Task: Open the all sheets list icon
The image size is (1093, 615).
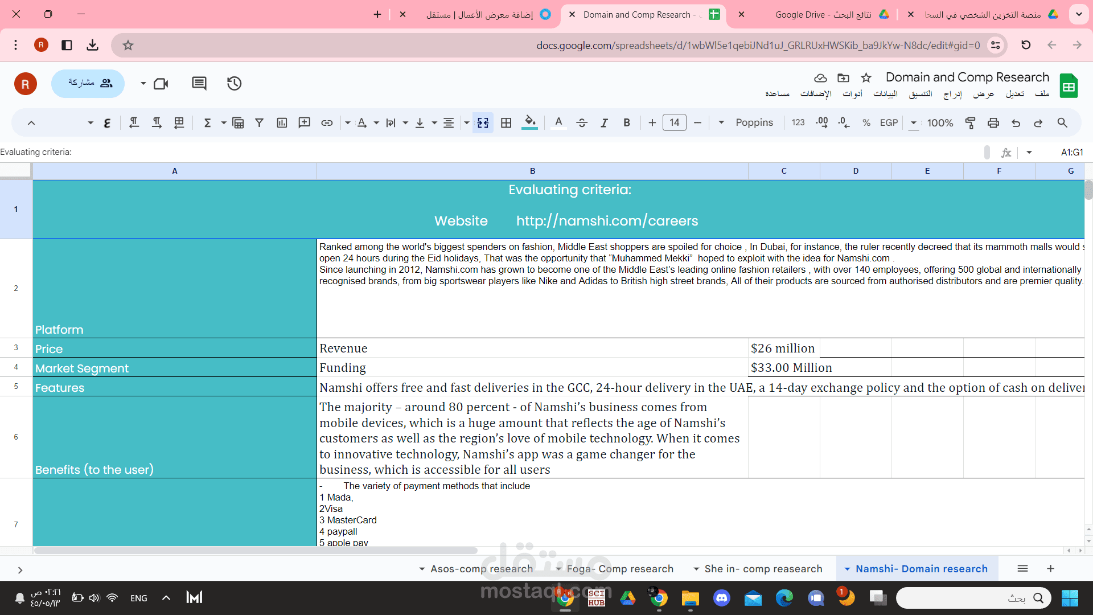Action: [x=1022, y=568]
